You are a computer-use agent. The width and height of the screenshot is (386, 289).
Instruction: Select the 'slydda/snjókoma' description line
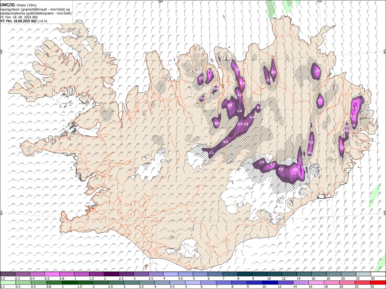[x=36, y=13]
